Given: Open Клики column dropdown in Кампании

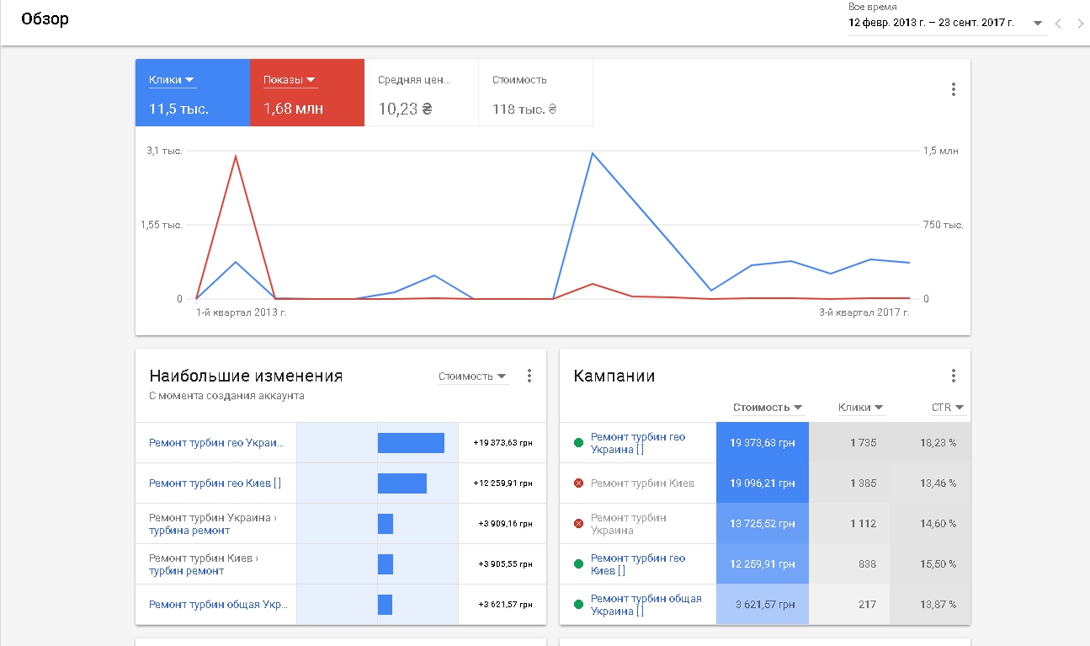Looking at the screenshot, I should click(861, 408).
